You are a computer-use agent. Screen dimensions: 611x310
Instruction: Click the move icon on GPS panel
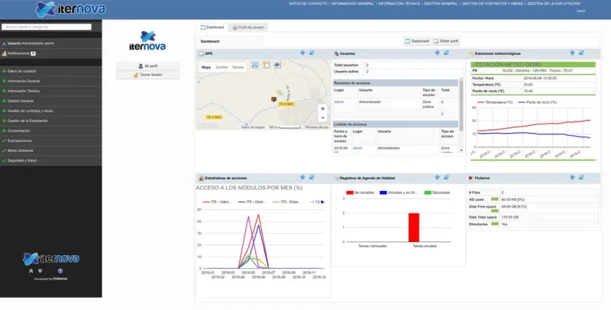coord(302,53)
